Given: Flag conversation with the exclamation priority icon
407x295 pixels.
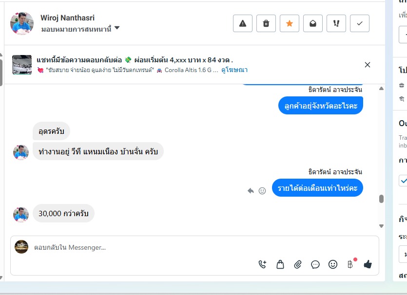Looking at the screenshot, I should coord(336,23).
